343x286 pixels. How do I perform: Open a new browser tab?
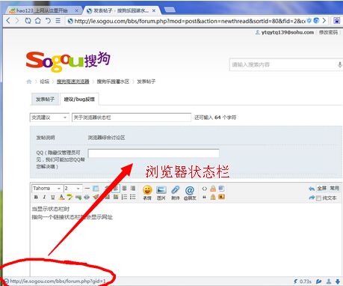pyautogui.click(x=170, y=10)
